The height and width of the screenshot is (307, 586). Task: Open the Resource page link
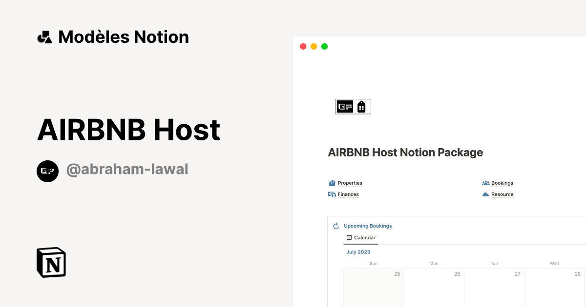[502, 194]
